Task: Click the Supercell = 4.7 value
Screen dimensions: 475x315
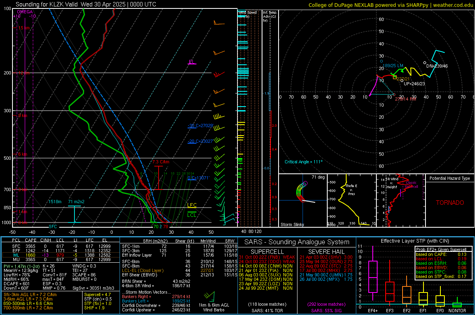Action: [97, 294]
